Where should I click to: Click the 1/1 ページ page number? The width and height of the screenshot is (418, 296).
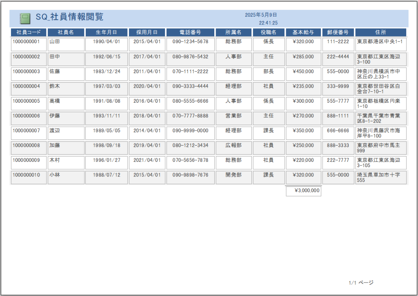[361, 283]
